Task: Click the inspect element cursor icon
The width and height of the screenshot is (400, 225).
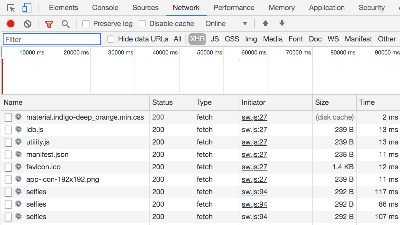Action: [x=11, y=8]
